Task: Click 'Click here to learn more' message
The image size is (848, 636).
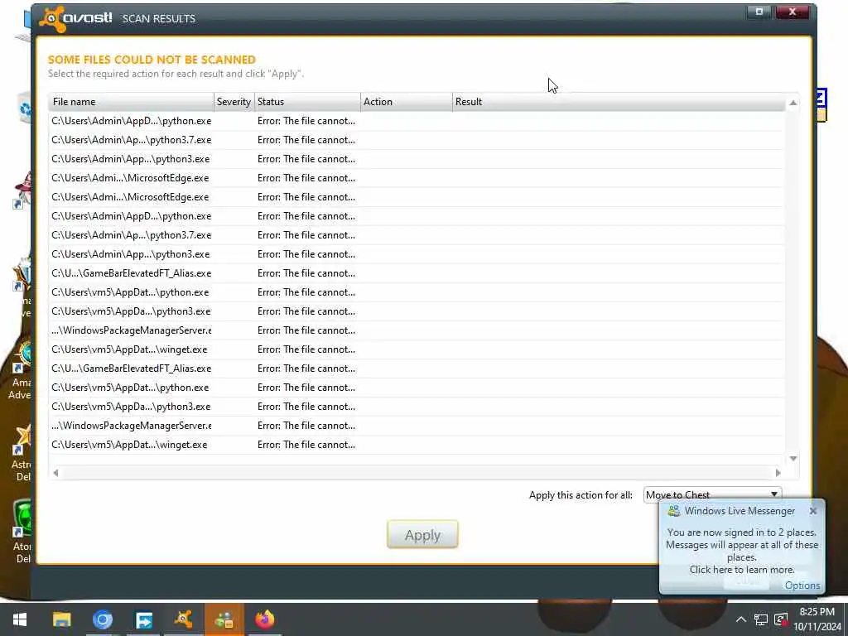Action: pyautogui.click(x=741, y=570)
